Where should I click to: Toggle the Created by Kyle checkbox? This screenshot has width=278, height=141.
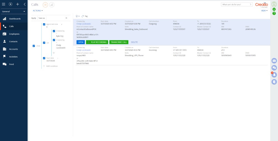pyautogui.click(x=54, y=31)
